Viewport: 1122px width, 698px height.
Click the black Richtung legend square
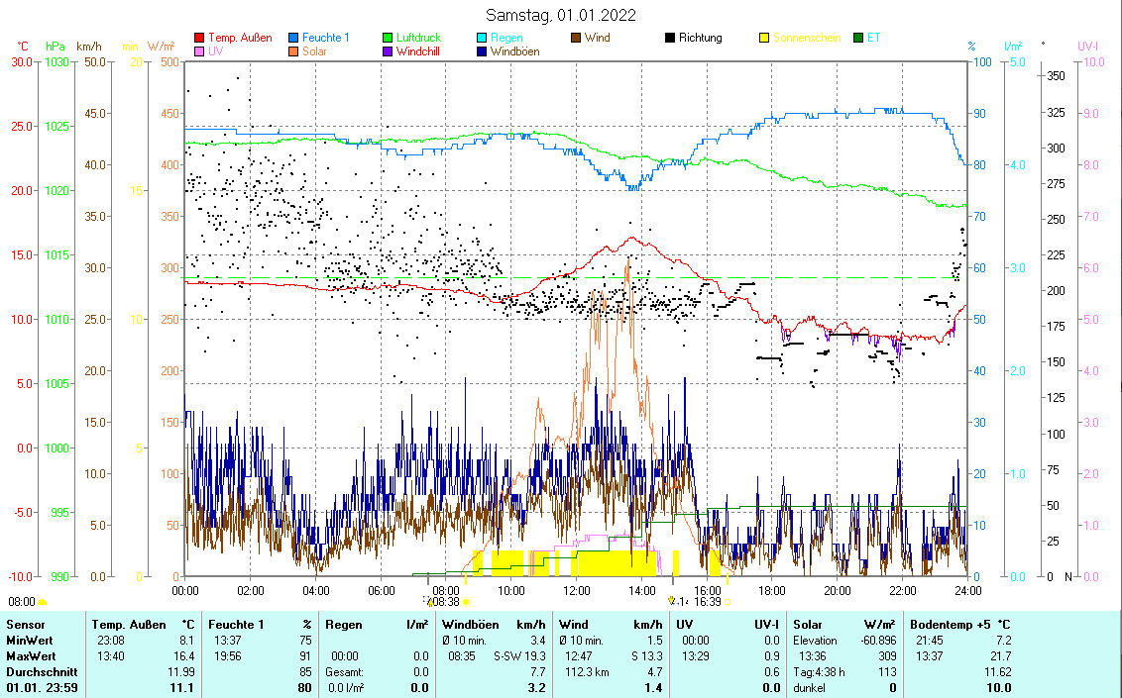pyautogui.click(x=670, y=39)
